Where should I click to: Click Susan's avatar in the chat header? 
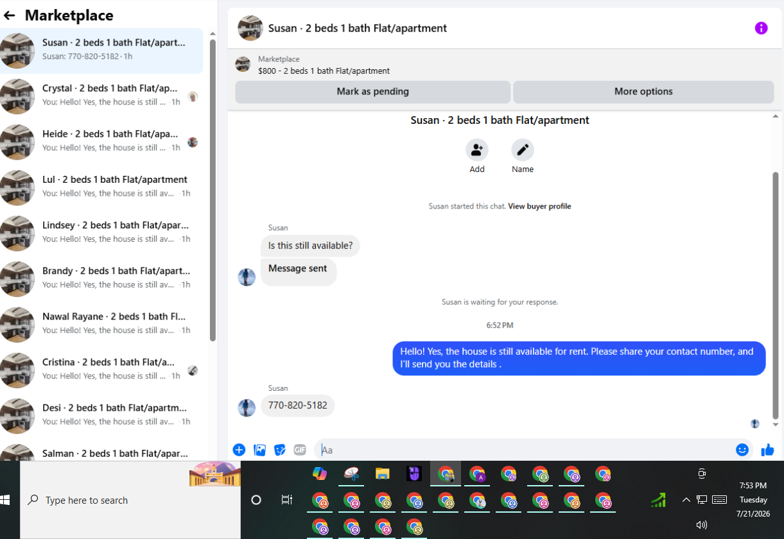[x=250, y=28]
